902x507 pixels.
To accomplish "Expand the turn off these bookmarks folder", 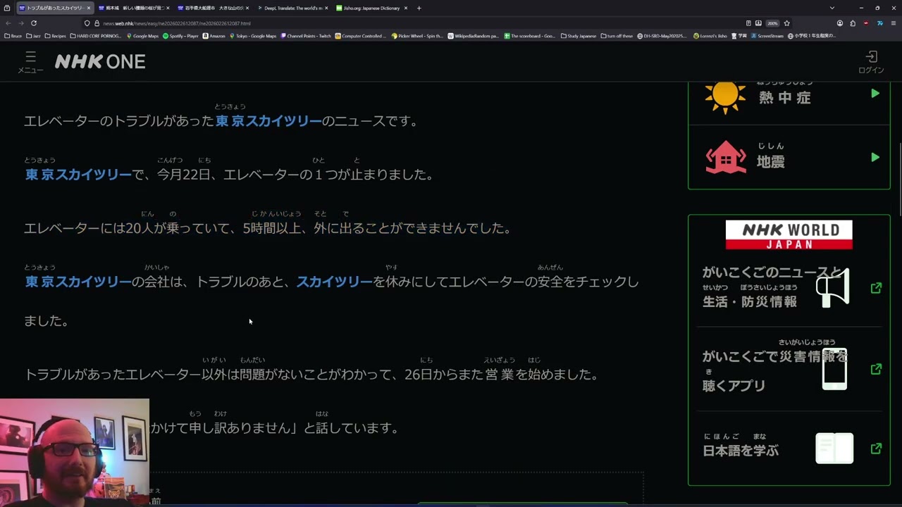I will point(617,36).
